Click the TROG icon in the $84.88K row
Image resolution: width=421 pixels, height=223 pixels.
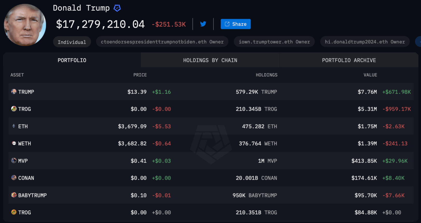[14, 212]
